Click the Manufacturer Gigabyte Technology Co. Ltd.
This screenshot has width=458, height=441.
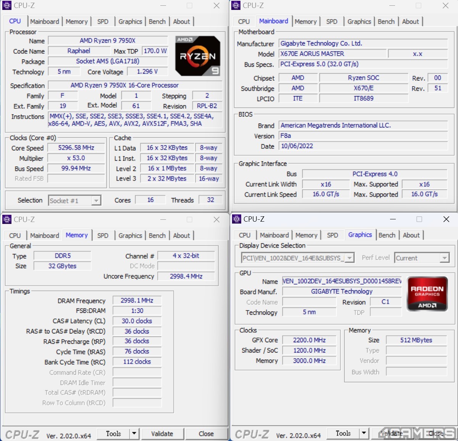pyautogui.click(x=363, y=43)
